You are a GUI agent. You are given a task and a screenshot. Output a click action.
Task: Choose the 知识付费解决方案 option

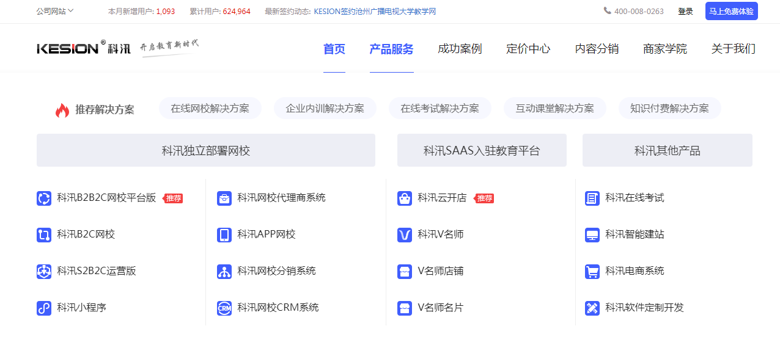[669, 108]
